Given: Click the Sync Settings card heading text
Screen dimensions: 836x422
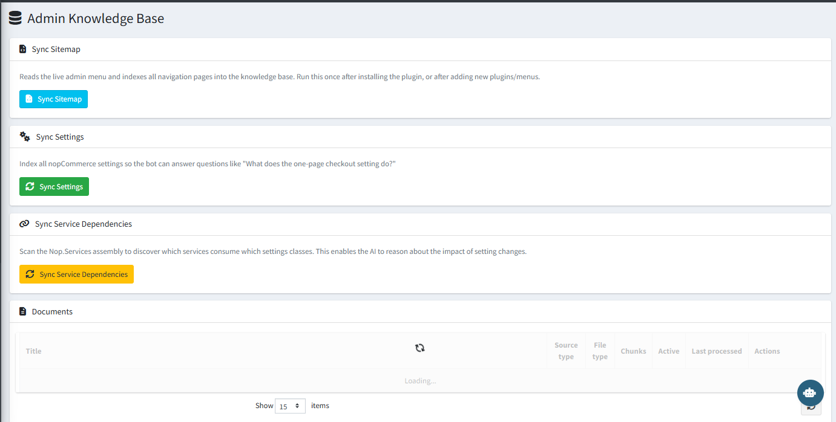Looking at the screenshot, I should 60,137.
